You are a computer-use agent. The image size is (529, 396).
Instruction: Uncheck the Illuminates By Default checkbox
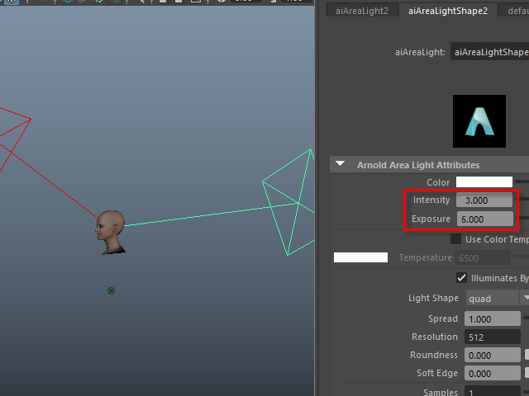click(462, 278)
